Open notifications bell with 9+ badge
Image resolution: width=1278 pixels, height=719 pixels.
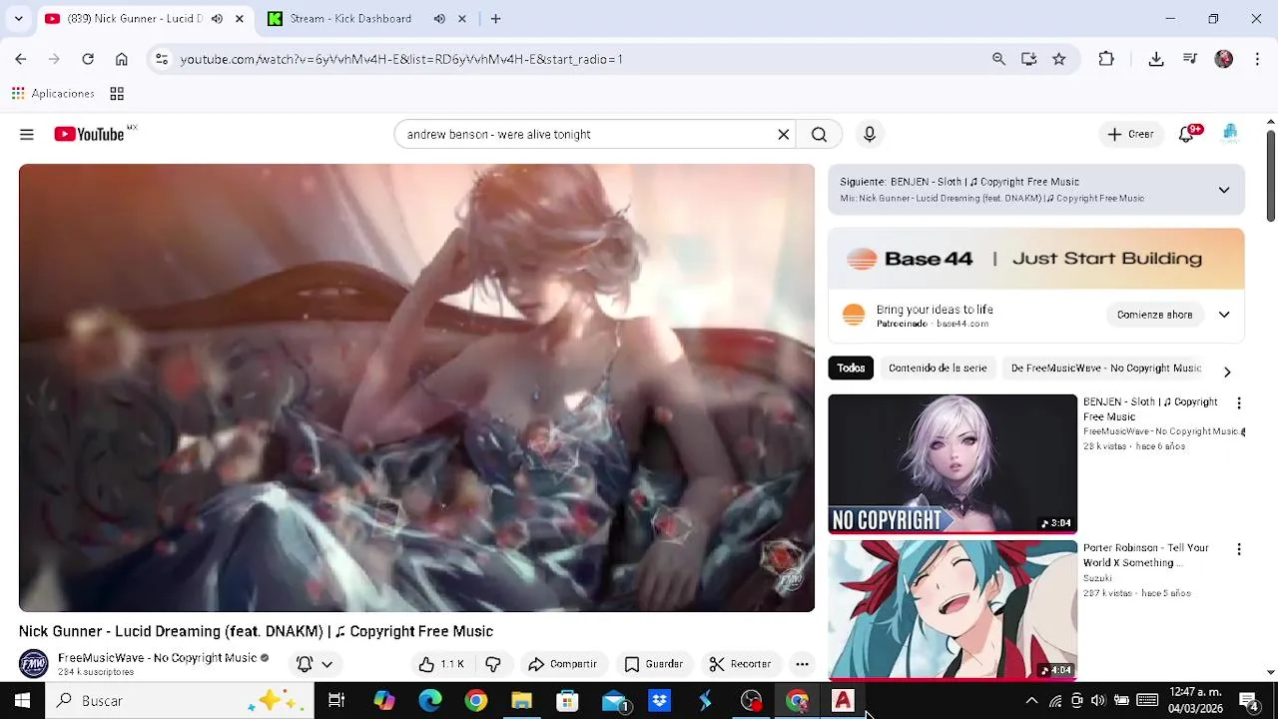click(1187, 134)
